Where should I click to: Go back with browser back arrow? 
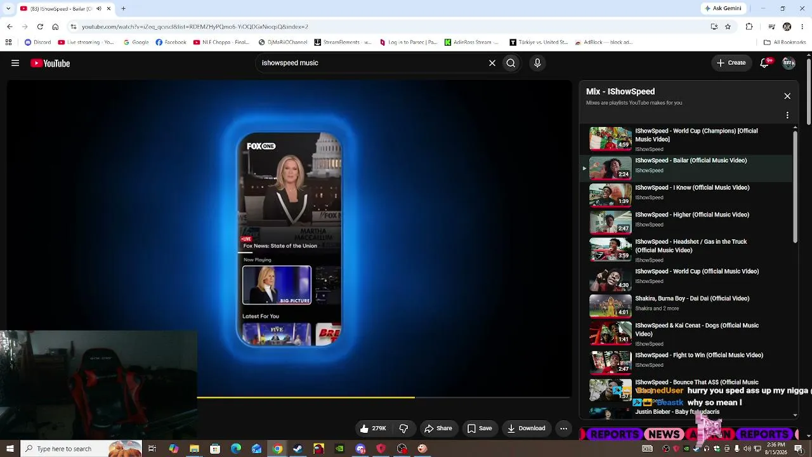10,27
